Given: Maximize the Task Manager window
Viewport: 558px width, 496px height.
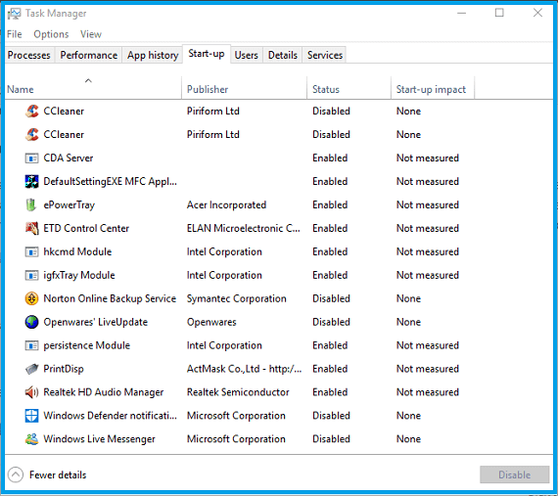Looking at the screenshot, I should [x=499, y=13].
